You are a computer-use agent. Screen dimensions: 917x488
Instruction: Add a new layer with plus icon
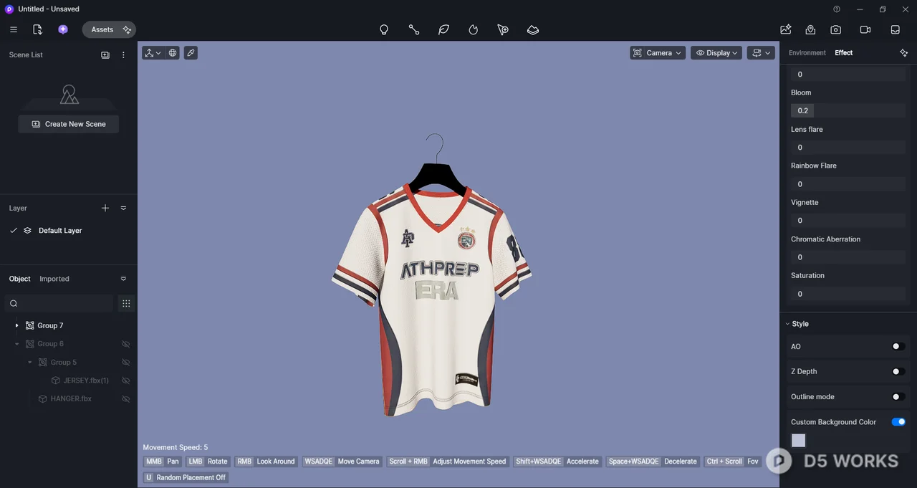click(x=105, y=208)
